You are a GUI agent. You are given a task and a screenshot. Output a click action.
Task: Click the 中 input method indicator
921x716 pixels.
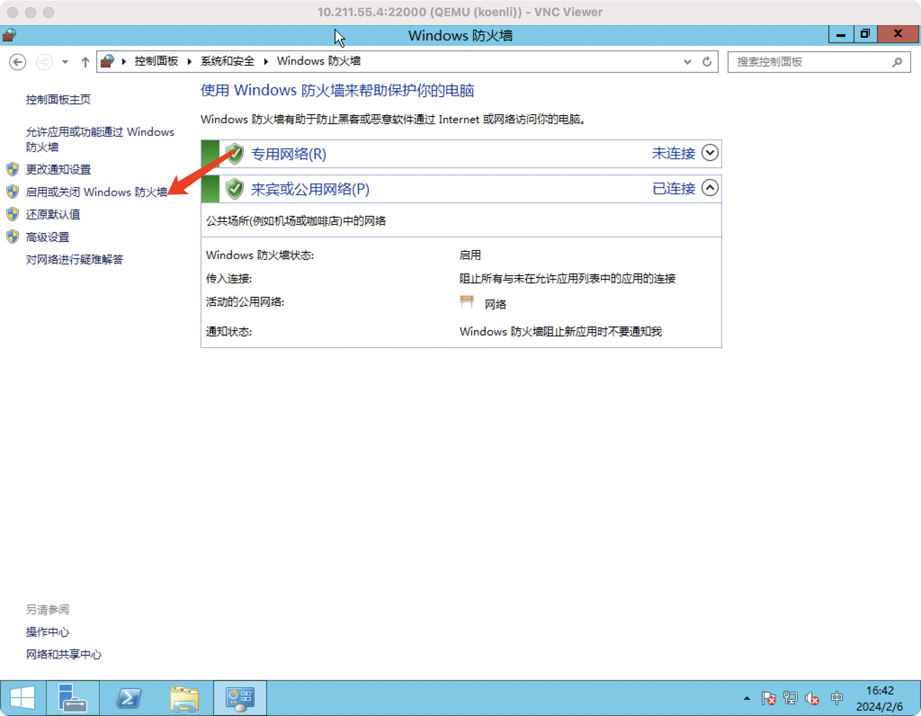[836, 698]
